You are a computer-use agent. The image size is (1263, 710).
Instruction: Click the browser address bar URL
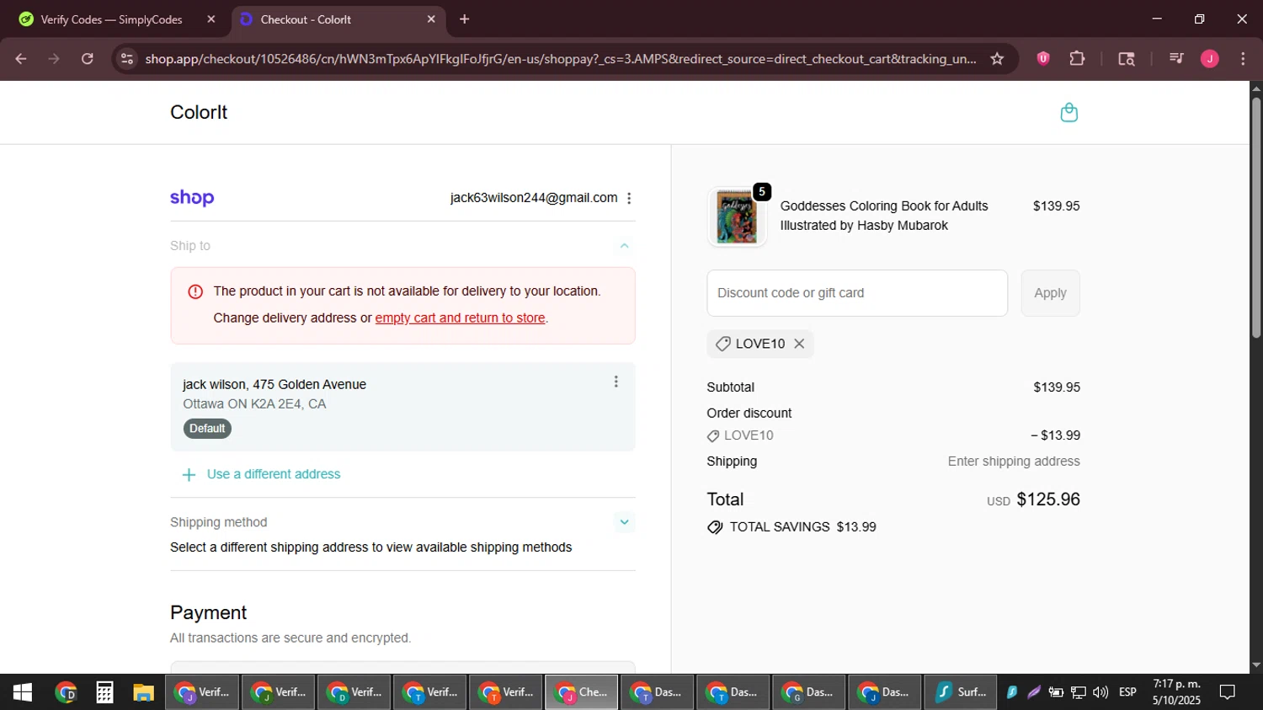pyautogui.click(x=560, y=59)
